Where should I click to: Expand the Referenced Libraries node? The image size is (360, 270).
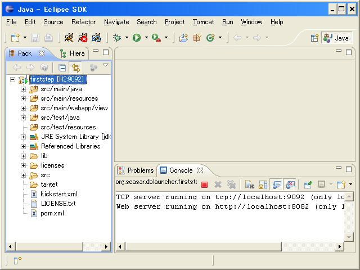23,146
